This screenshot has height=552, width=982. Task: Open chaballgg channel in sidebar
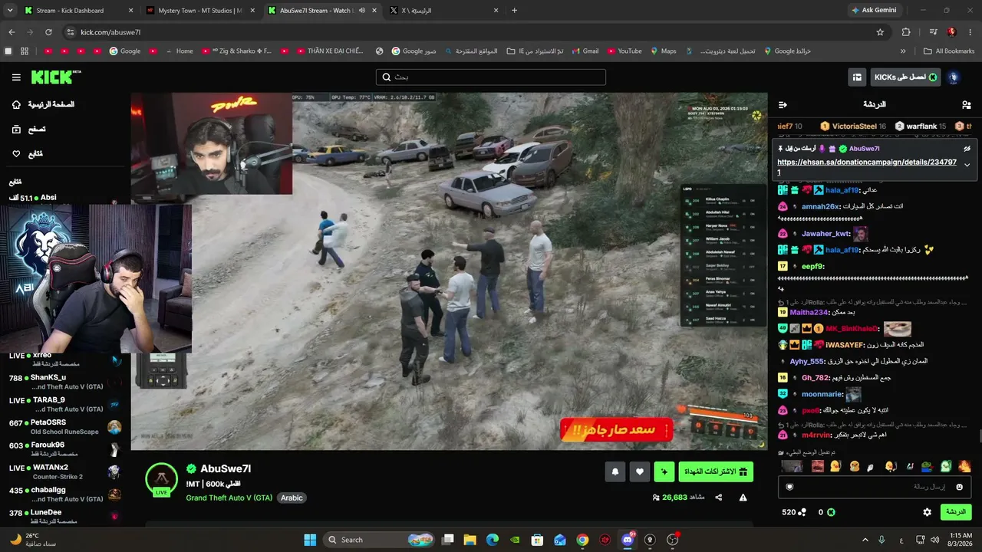[63, 495]
